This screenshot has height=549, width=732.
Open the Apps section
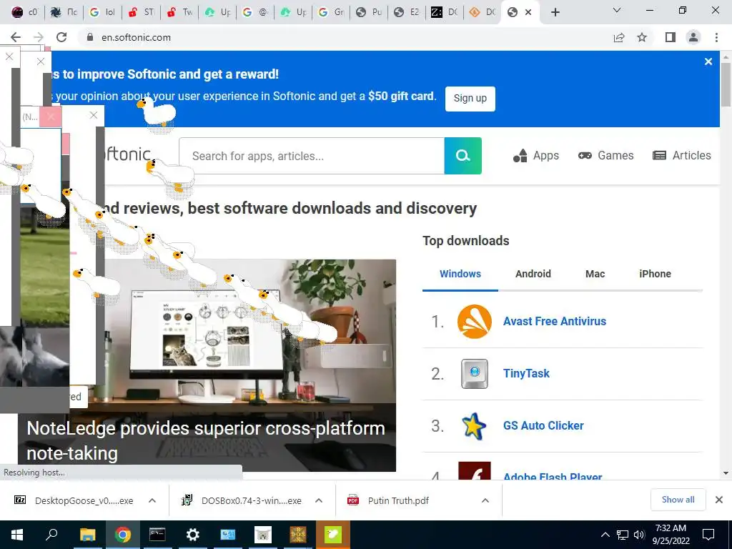(536, 155)
